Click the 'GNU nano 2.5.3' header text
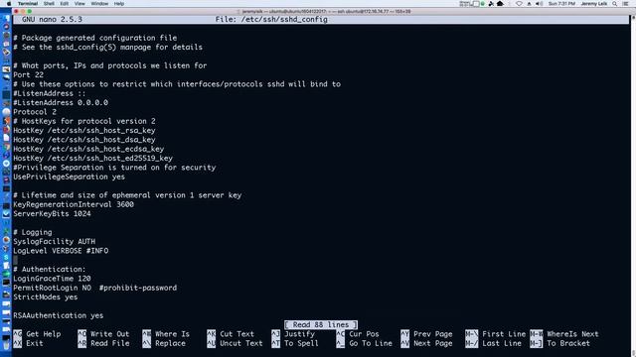The height and width of the screenshot is (357, 636). (52, 19)
